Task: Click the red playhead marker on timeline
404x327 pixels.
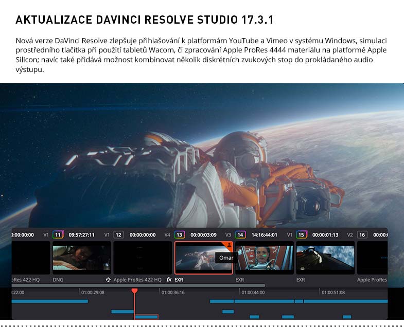Action: 134,291
